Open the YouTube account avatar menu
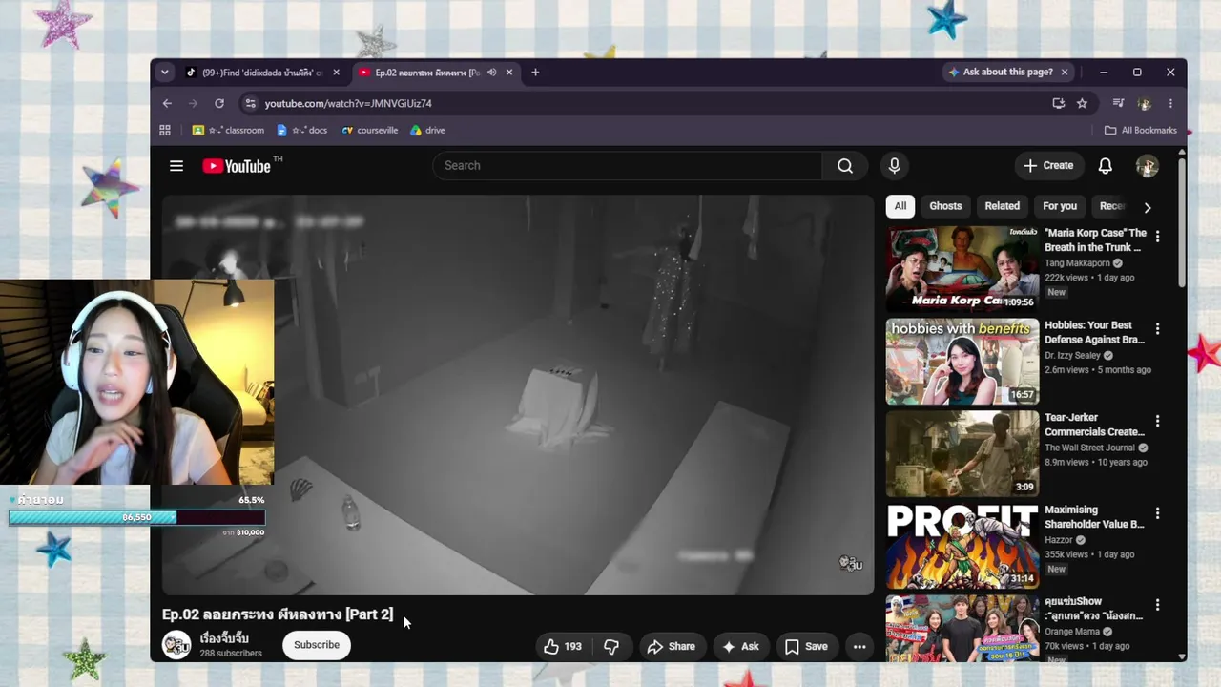Screen dimensions: 1221x687 click(x=1147, y=166)
